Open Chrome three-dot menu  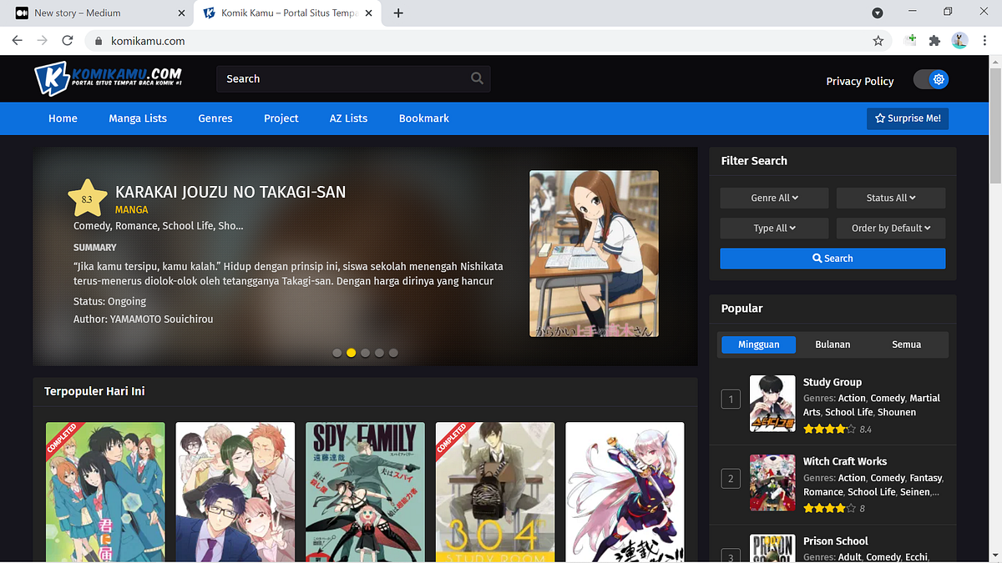(984, 40)
